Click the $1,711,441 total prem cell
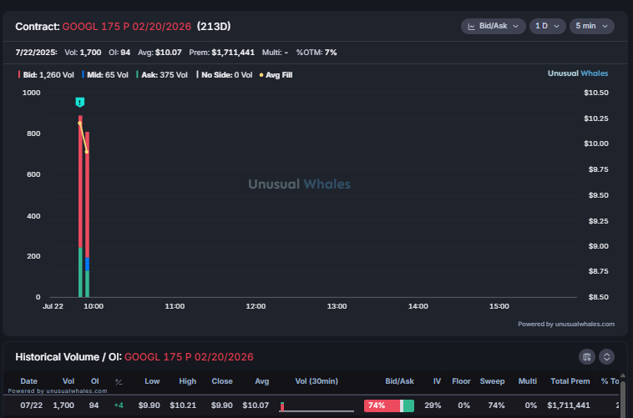Image resolution: width=633 pixels, height=418 pixels. (x=569, y=405)
